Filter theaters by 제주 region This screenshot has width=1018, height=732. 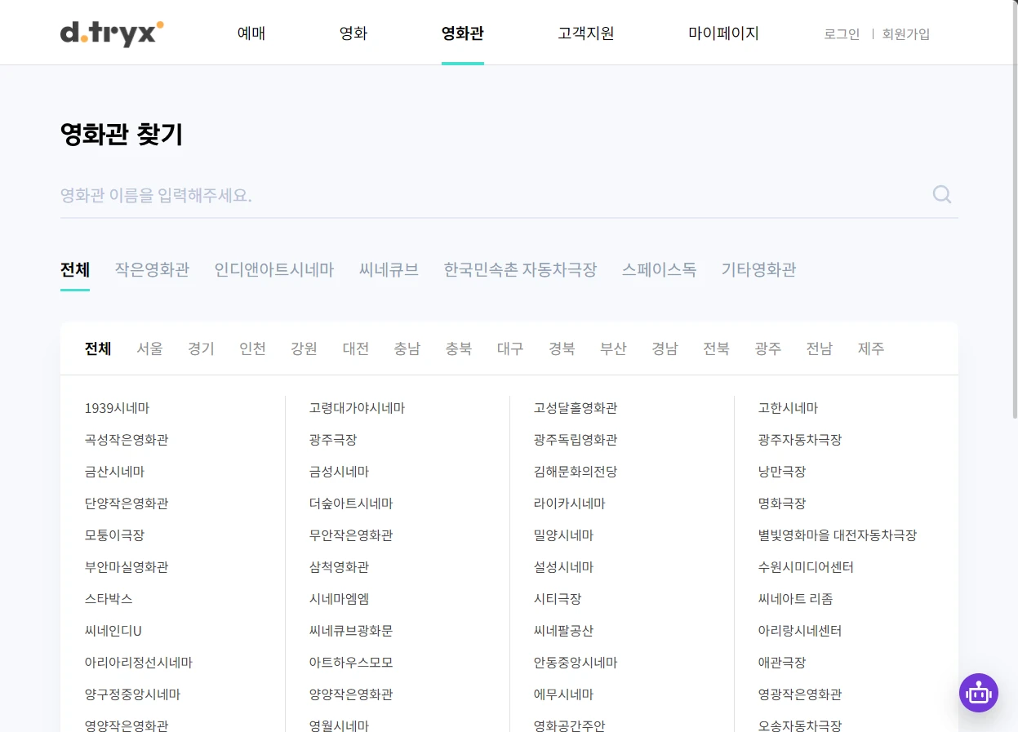click(870, 348)
